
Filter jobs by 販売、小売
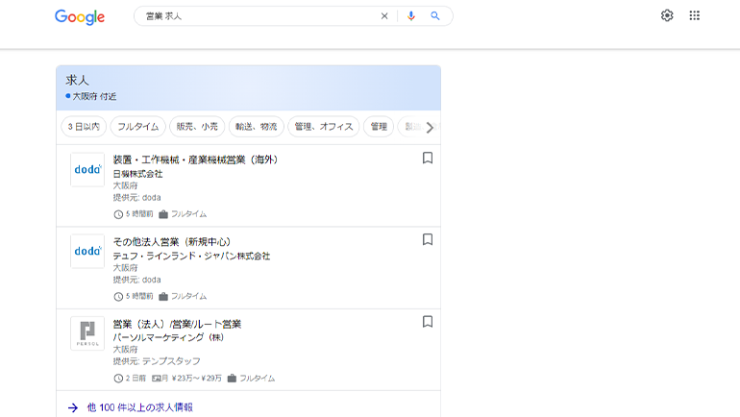point(196,127)
